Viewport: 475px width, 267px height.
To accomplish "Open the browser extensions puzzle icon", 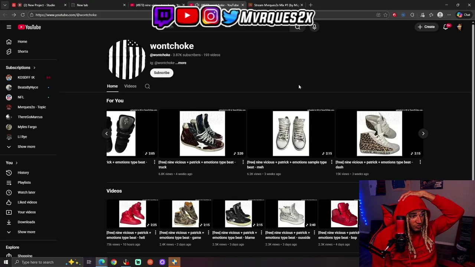I will (x=412, y=15).
